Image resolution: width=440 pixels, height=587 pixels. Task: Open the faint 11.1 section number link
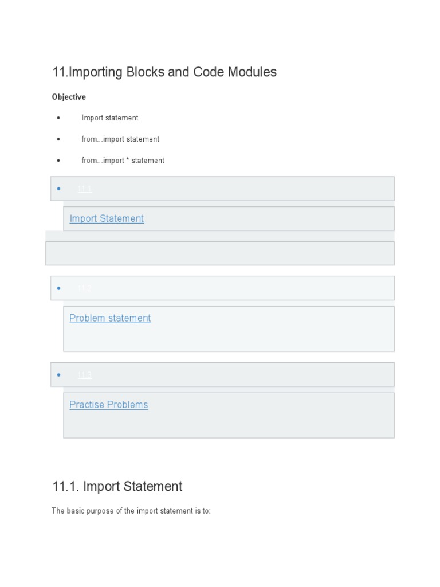(84, 189)
